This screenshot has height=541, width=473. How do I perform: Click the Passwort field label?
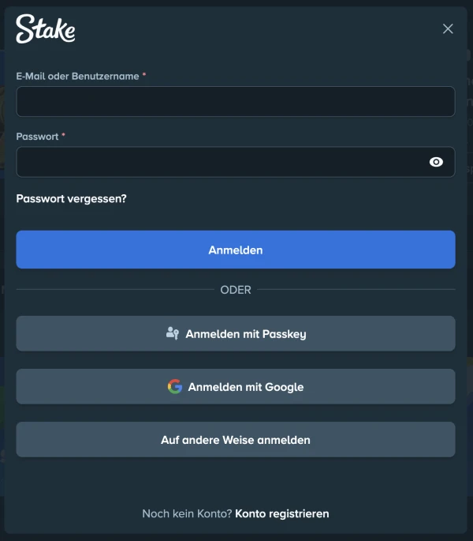pos(37,137)
